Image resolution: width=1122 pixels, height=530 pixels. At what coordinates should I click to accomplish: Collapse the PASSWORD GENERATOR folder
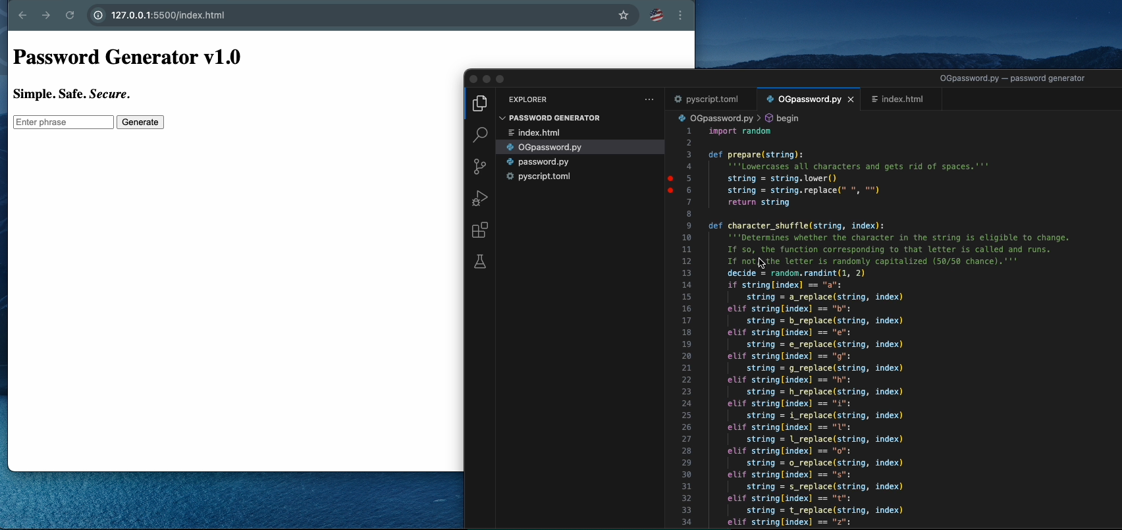coord(502,118)
